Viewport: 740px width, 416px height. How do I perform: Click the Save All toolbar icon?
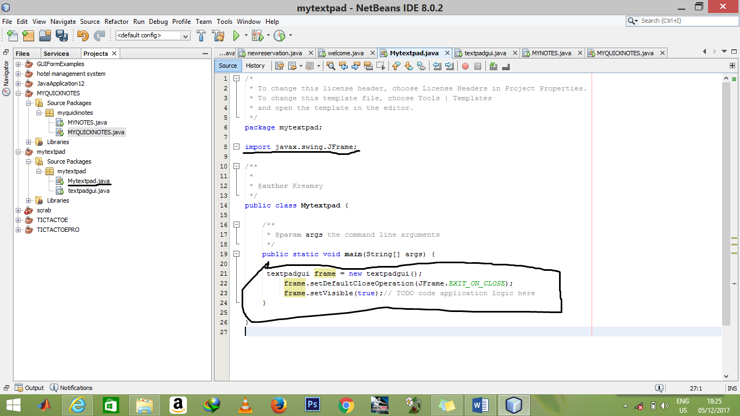tap(61, 36)
